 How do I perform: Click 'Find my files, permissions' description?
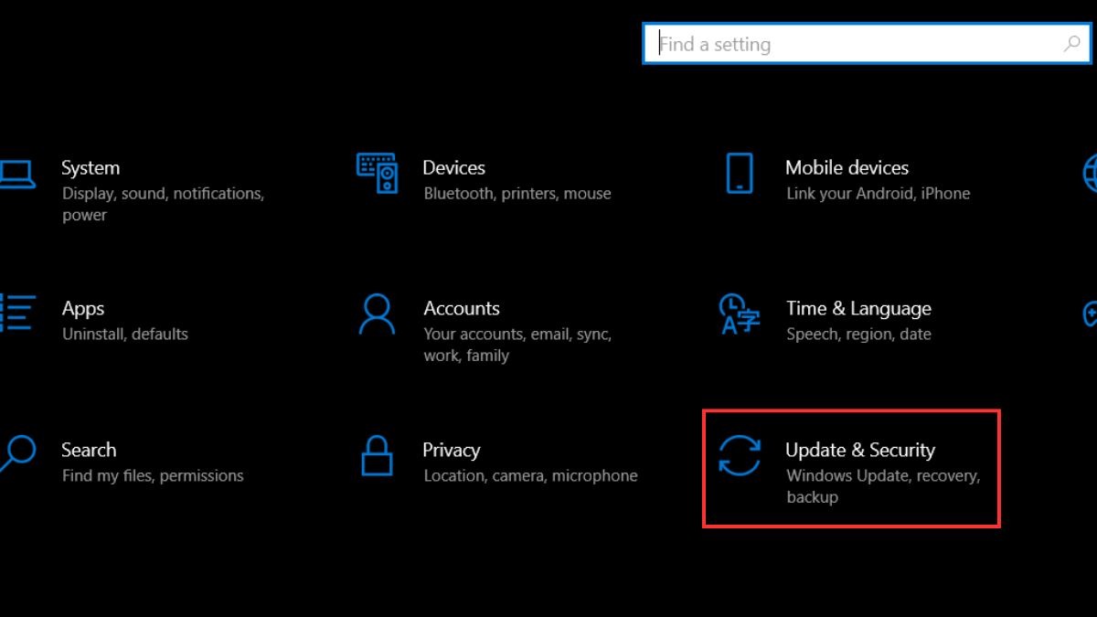(153, 476)
